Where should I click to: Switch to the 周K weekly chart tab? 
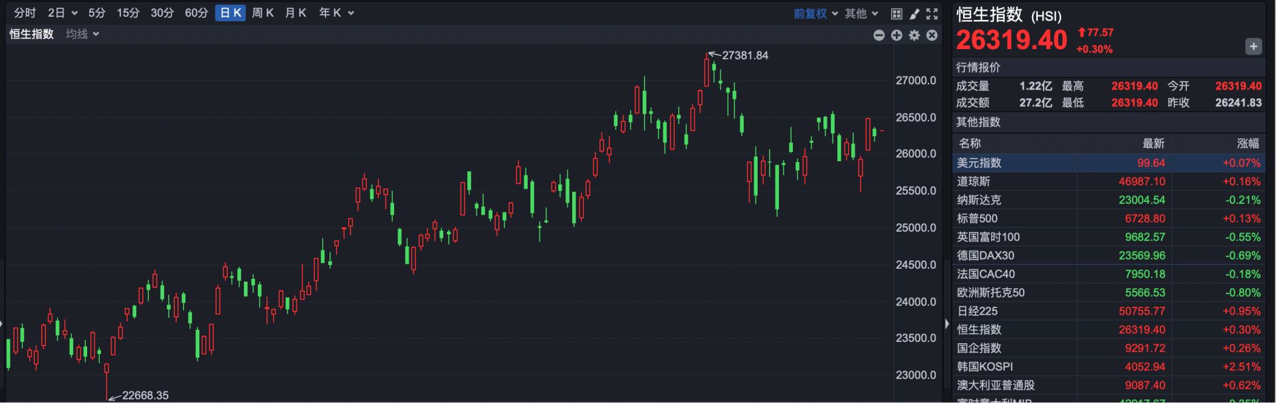coord(263,13)
